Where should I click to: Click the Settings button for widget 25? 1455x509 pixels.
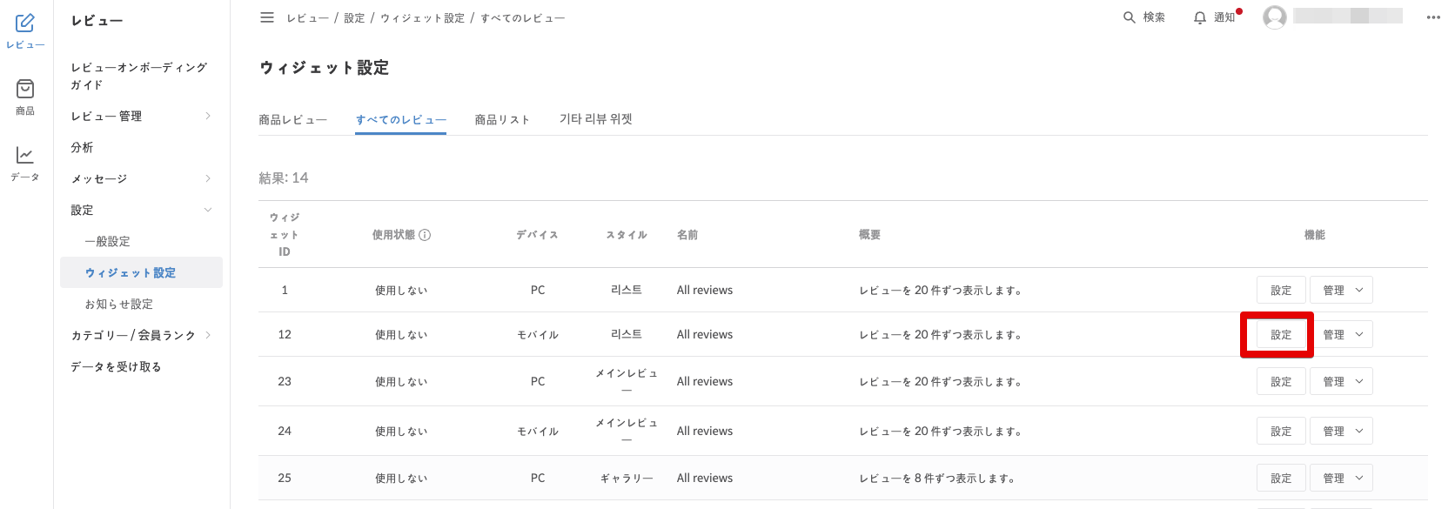click(1281, 478)
